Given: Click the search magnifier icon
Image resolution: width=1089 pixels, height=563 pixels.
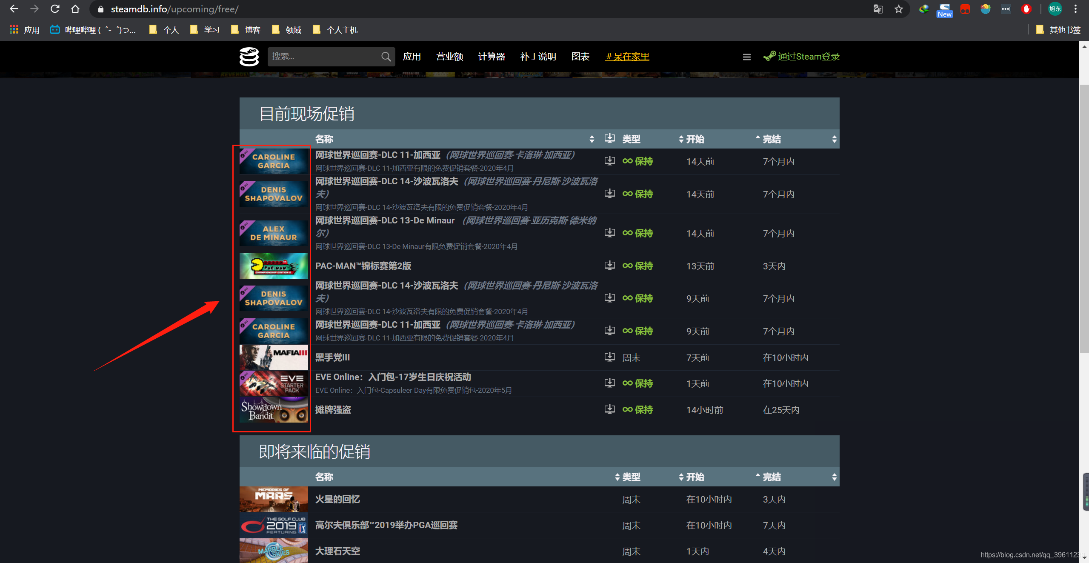Looking at the screenshot, I should pos(386,57).
